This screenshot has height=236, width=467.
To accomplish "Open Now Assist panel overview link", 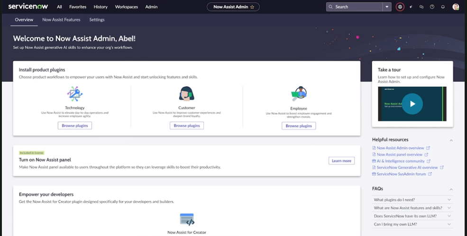I will coord(399,155).
